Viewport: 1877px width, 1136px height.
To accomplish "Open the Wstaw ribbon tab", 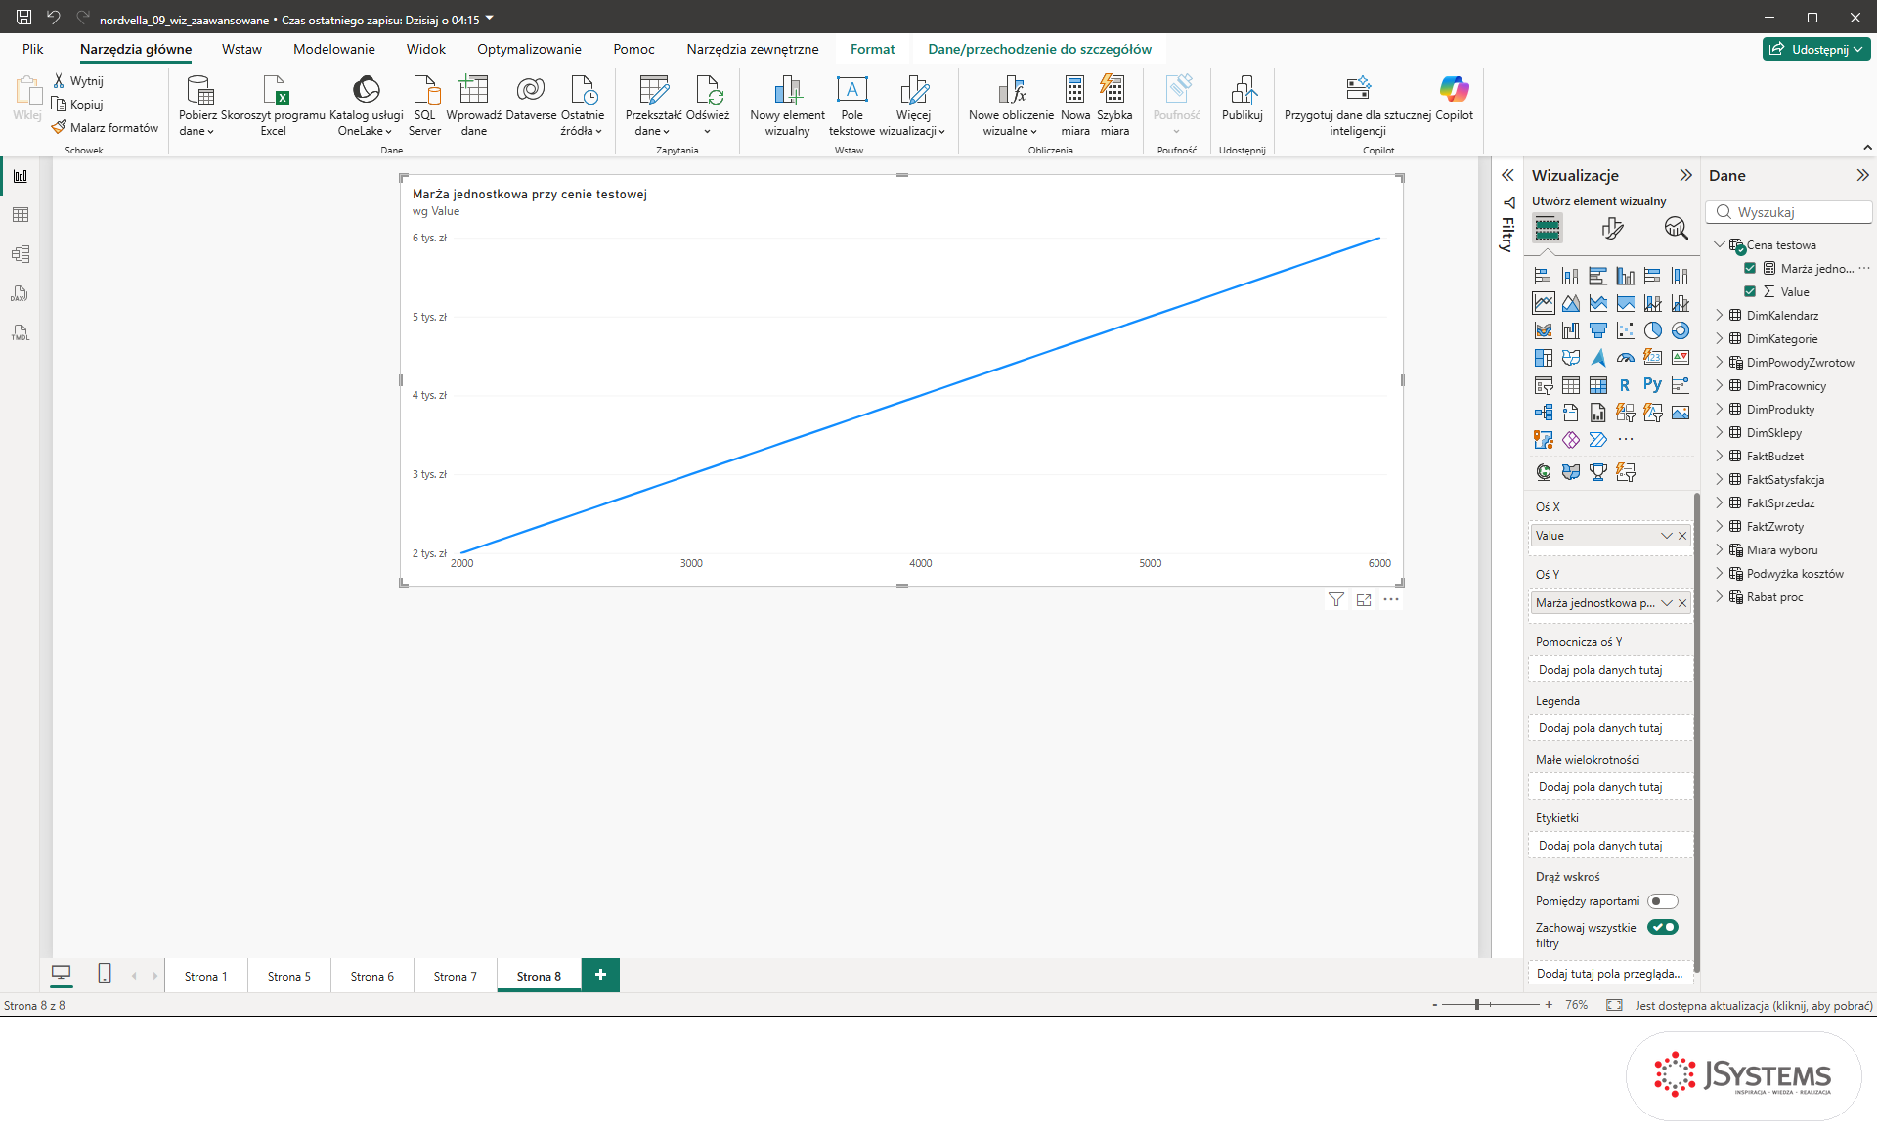I will [x=241, y=49].
